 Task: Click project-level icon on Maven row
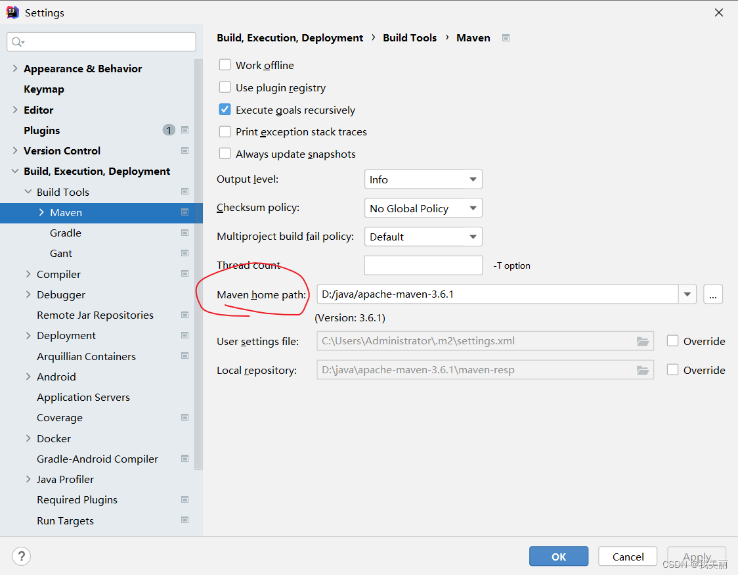(x=185, y=212)
